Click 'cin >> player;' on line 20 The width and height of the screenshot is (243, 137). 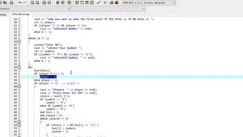[44, 22]
